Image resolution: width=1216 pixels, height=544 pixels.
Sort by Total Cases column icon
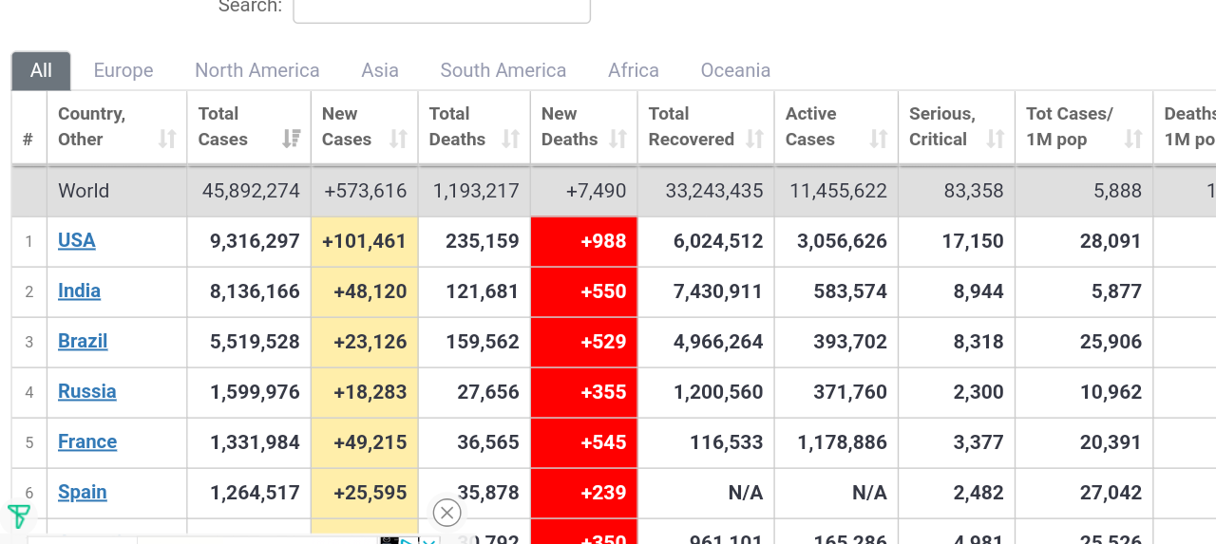[291, 140]
